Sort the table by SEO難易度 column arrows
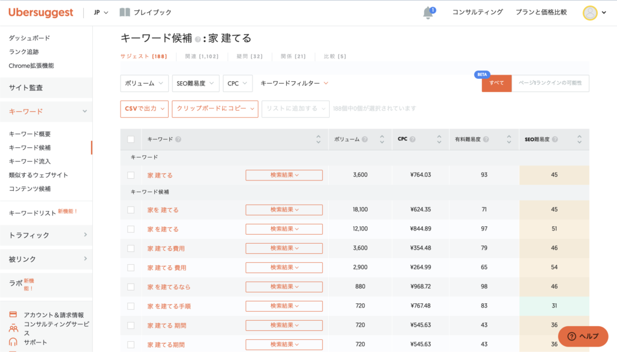Image resolution: width=617 pixels, height=352 pixels. [579, 139]
